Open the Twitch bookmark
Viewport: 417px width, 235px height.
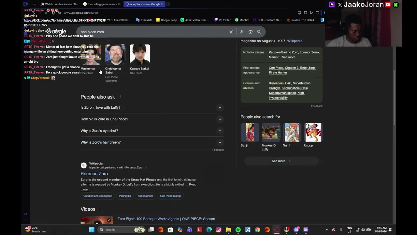tap(223, 20)
